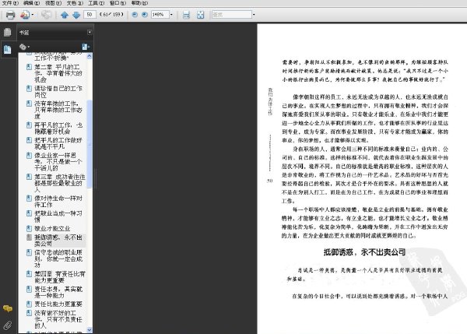Screen dimensions: 467x334
Task: Open bookmark 像企业家一样思考
Action: click(x=57, y=161)
